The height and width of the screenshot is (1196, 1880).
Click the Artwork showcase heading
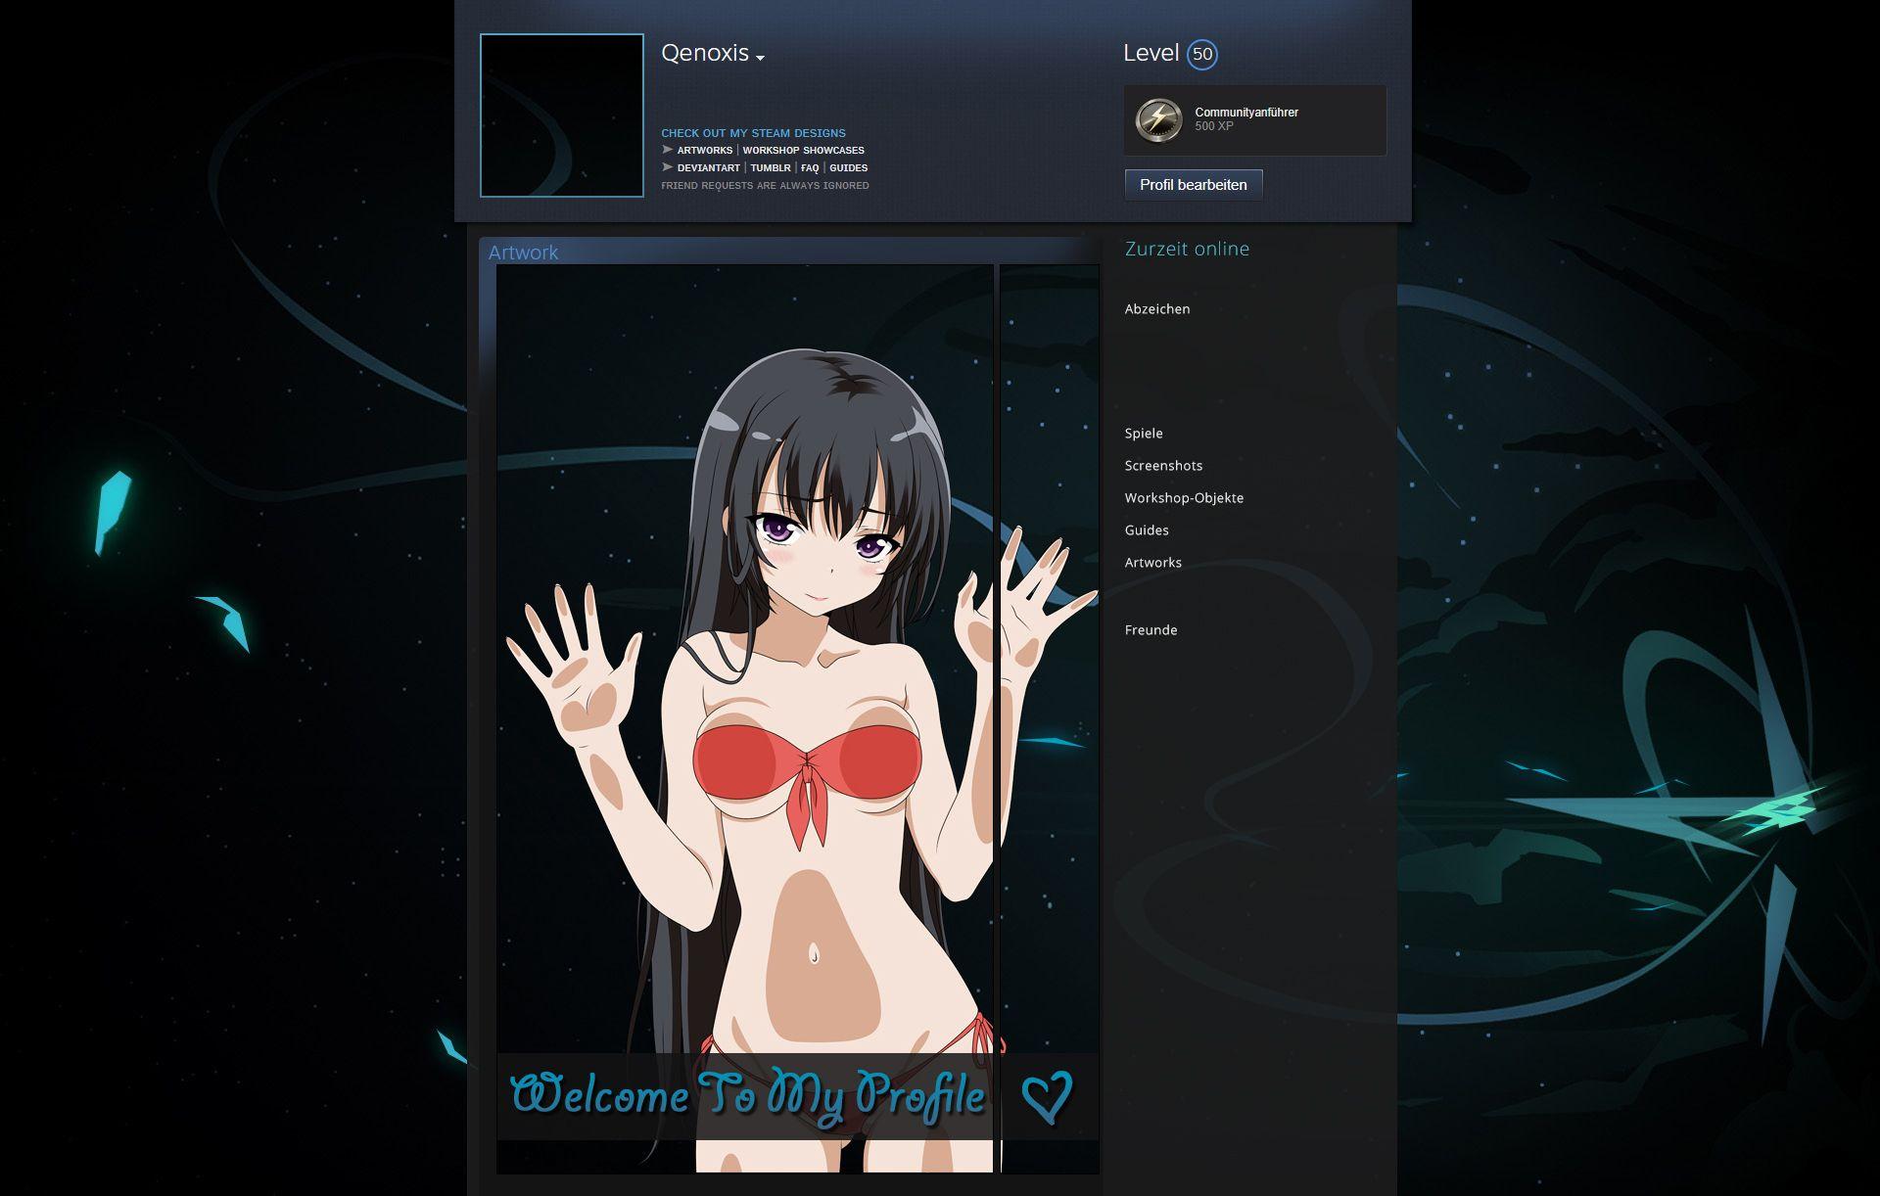coord(523,253)
